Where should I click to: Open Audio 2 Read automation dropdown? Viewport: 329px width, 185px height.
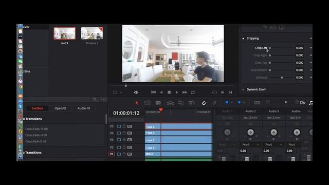coord(250,144)
